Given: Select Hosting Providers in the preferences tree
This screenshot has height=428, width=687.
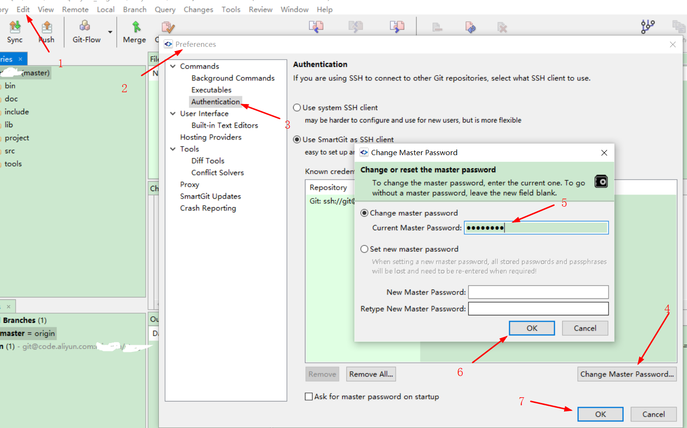Looking at the screenshot, I should click(x=211, y=137).
